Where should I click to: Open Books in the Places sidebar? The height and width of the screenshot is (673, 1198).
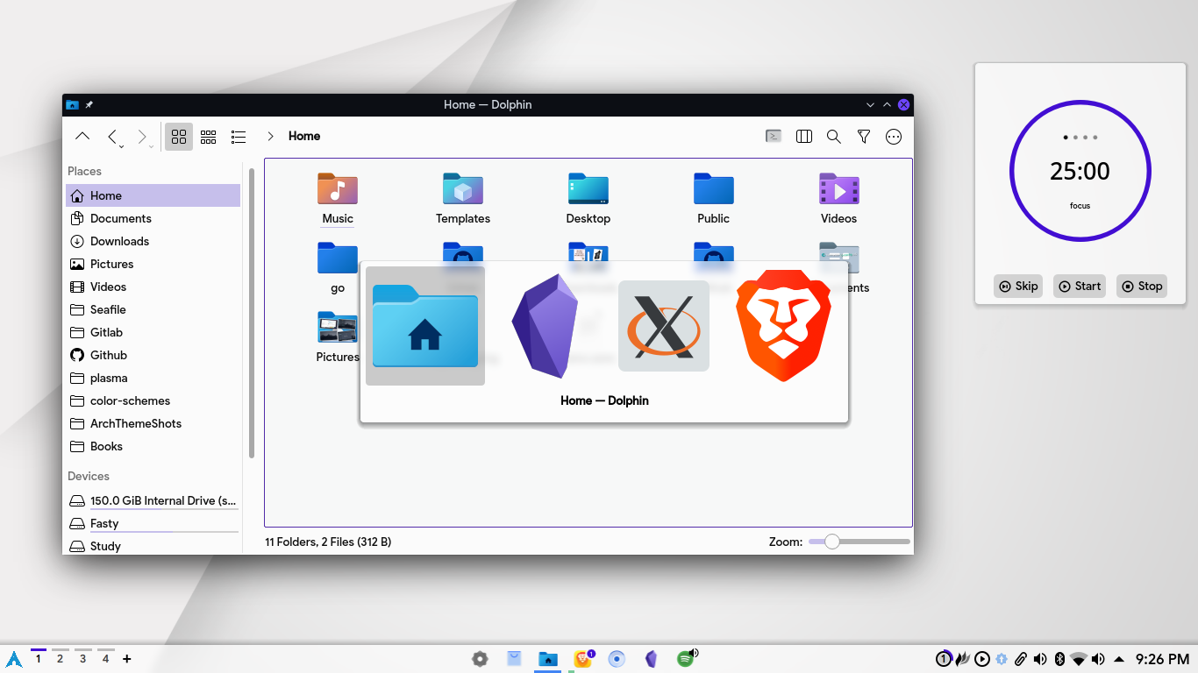point(153,446)
